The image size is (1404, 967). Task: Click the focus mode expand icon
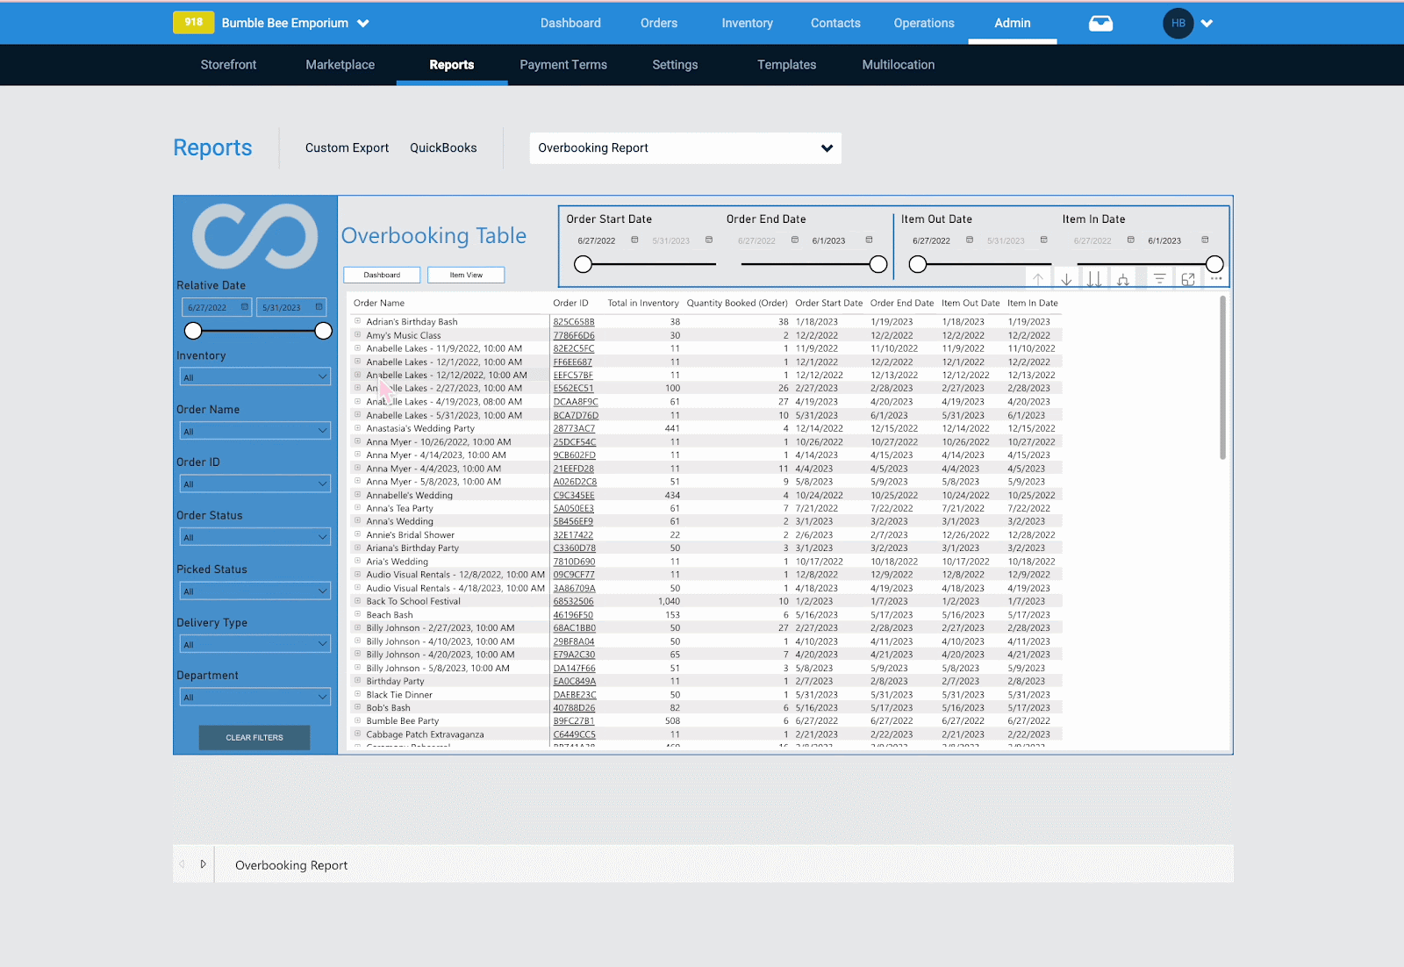[1188, 278]
